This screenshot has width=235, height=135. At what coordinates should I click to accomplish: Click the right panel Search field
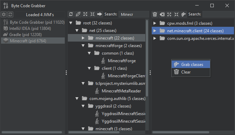pyautogui.click(x=218, y=14)
